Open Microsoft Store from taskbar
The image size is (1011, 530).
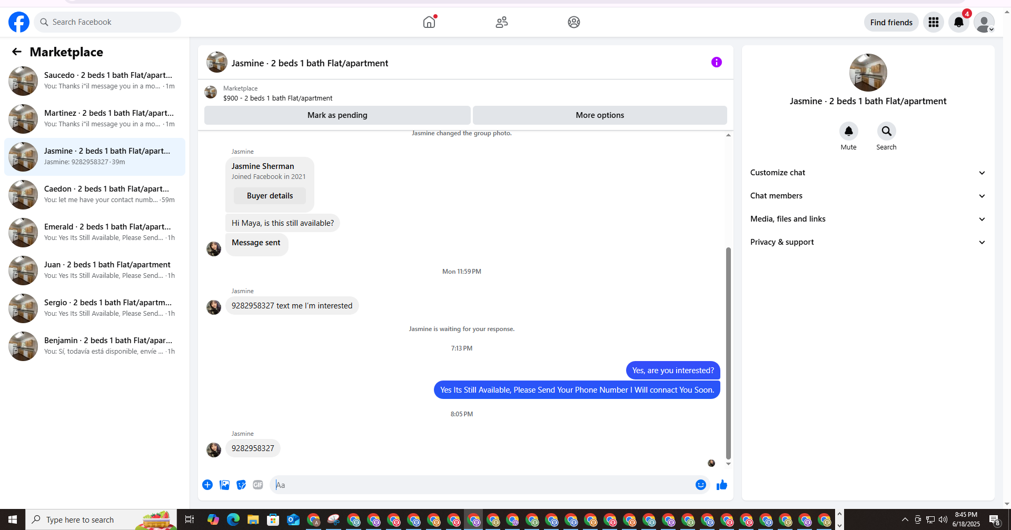tap(273, 519)
